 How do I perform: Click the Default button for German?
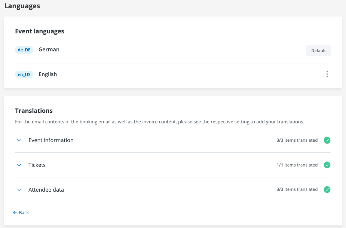[318, 51]
